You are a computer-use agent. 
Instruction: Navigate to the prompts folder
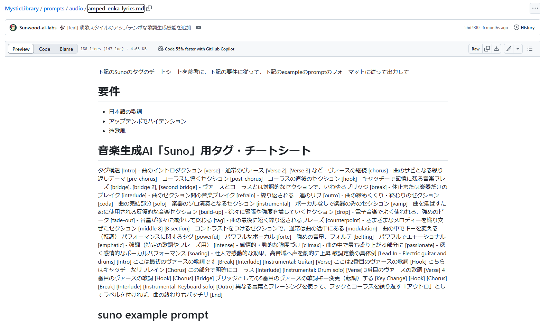click(54, 8)
